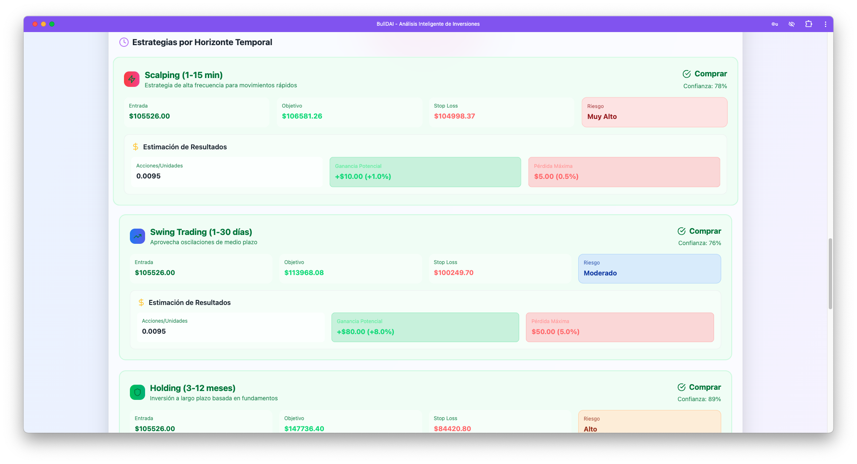Select the Moderado risk box
Viewport: 857px width, 464px height.
(x=649, y=269)
